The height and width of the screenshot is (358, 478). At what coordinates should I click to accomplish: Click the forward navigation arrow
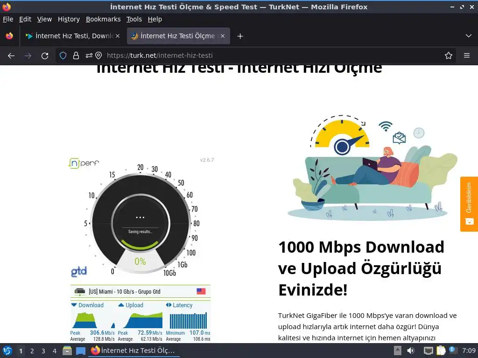tap(28, 55)
